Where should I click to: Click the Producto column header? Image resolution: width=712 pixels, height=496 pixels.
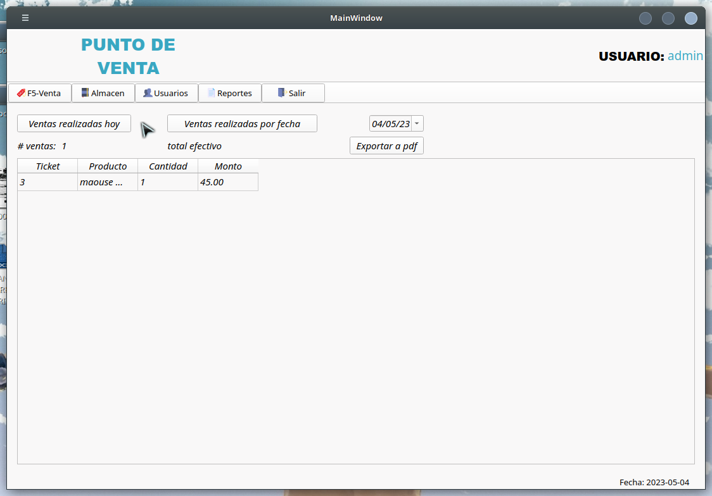108,166
